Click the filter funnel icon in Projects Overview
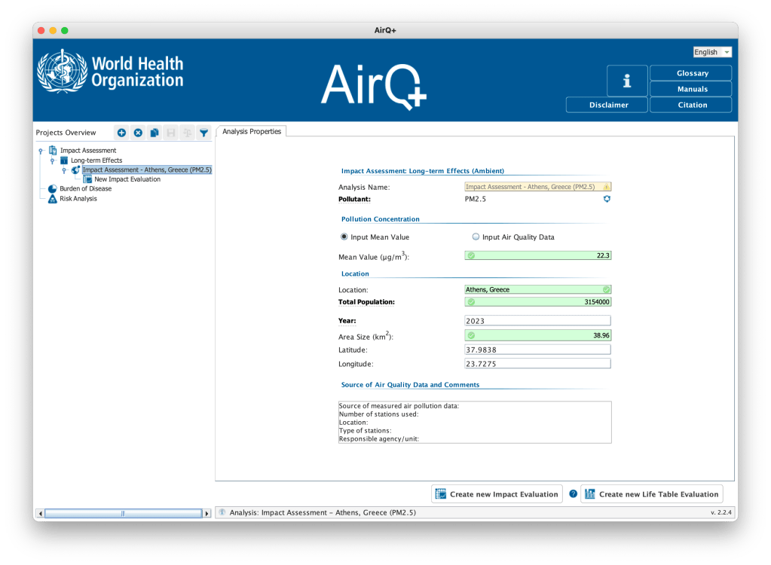 pos(203,133)
